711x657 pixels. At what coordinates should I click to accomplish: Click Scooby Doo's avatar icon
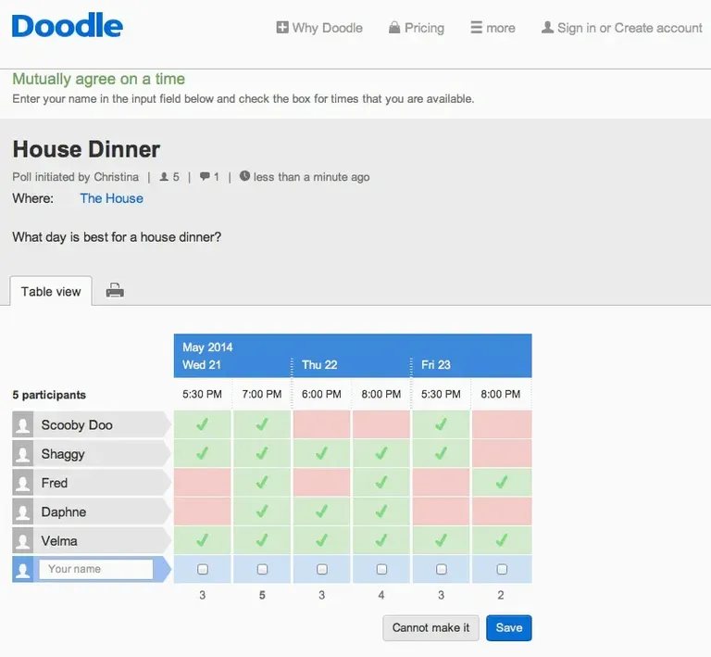pyautogui.click(x=24, y=425)
